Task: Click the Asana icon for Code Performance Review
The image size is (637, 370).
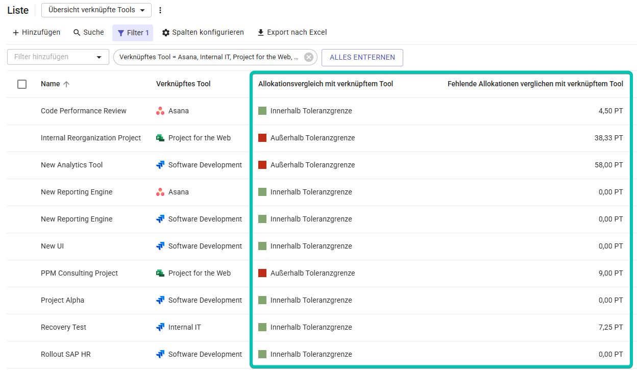Action: tap(160, 111)
